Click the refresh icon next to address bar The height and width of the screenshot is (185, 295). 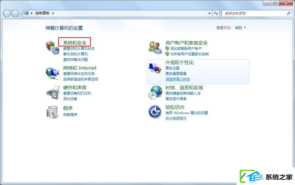[216, 13]
